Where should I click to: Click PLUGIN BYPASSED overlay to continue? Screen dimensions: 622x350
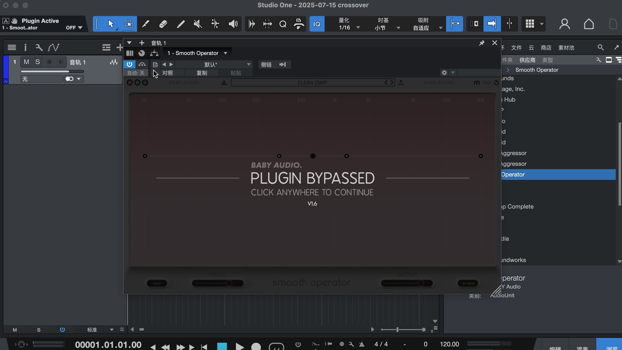pos(312,178)
